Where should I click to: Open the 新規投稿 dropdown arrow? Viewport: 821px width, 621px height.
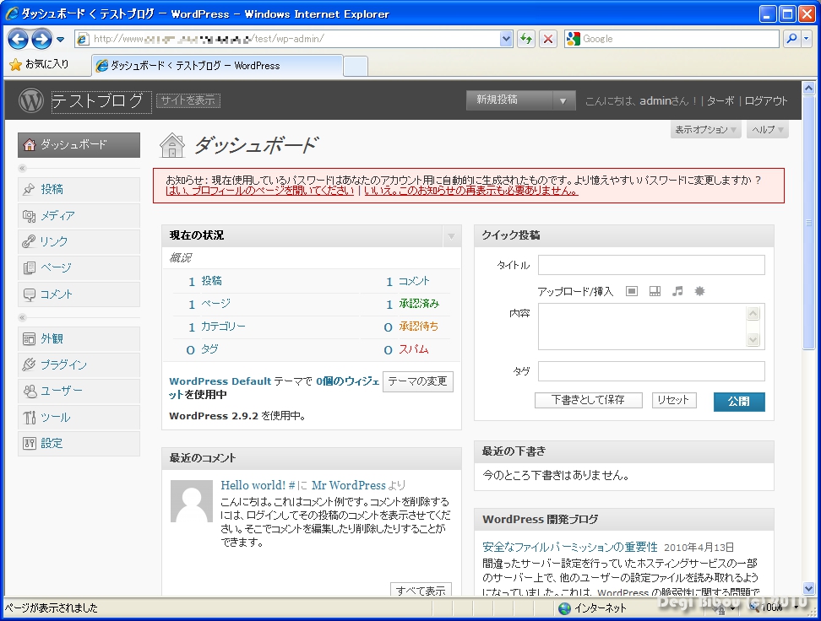click(563, 100)
